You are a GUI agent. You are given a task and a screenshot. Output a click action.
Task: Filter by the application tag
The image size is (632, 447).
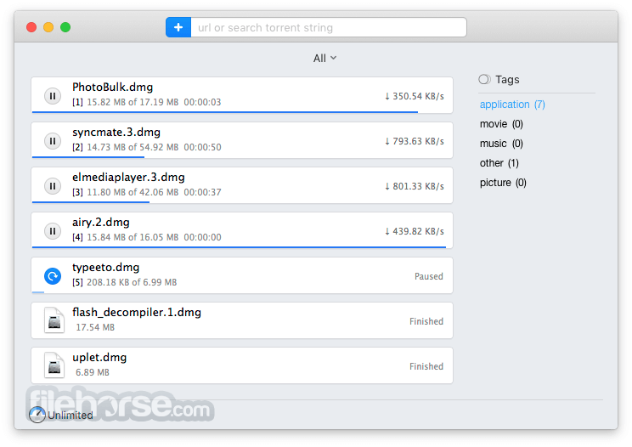pos(512,105)
